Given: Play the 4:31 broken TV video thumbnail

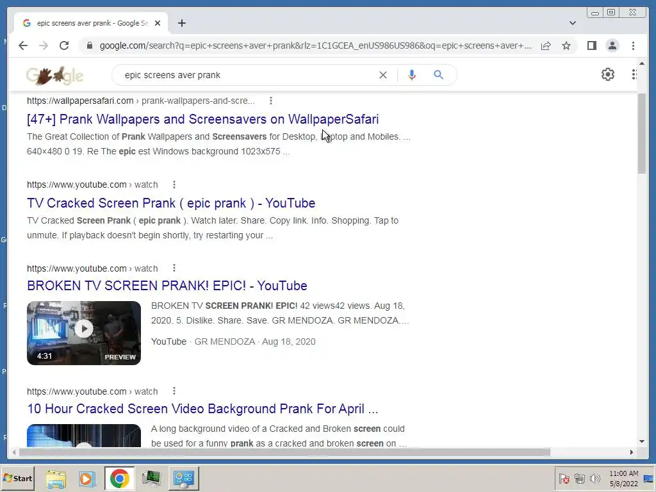Looking at the screenshot, I should (x=84, y=333).
